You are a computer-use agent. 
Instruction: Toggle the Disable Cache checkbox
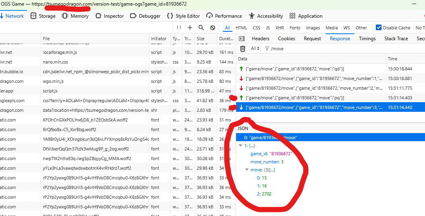pyautogui.click(x=378, y=28)
